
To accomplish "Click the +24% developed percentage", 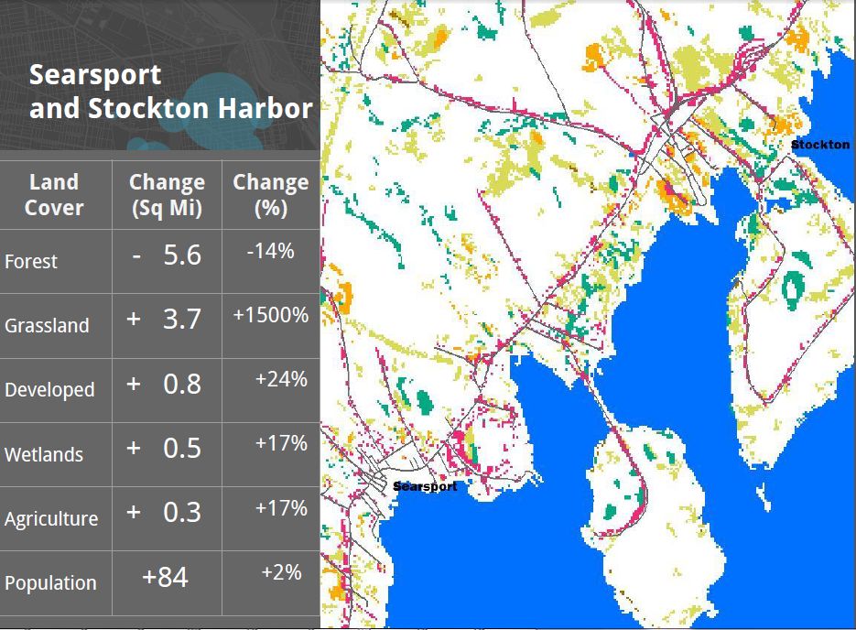I will 281,379.
